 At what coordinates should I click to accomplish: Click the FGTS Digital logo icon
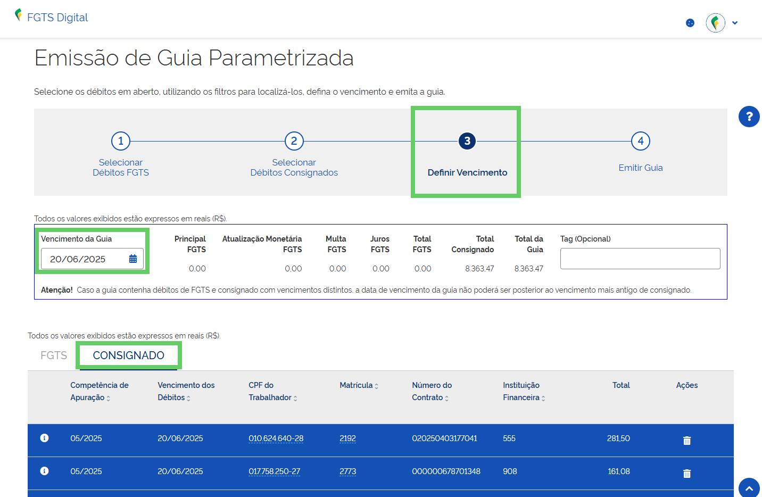tap(19, 15)
